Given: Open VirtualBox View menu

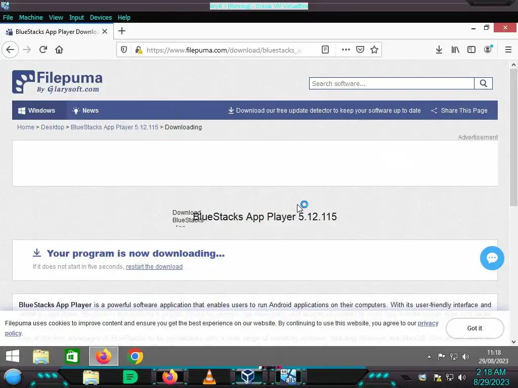Looking at the screenshot, I should click(x=56, y=18).
